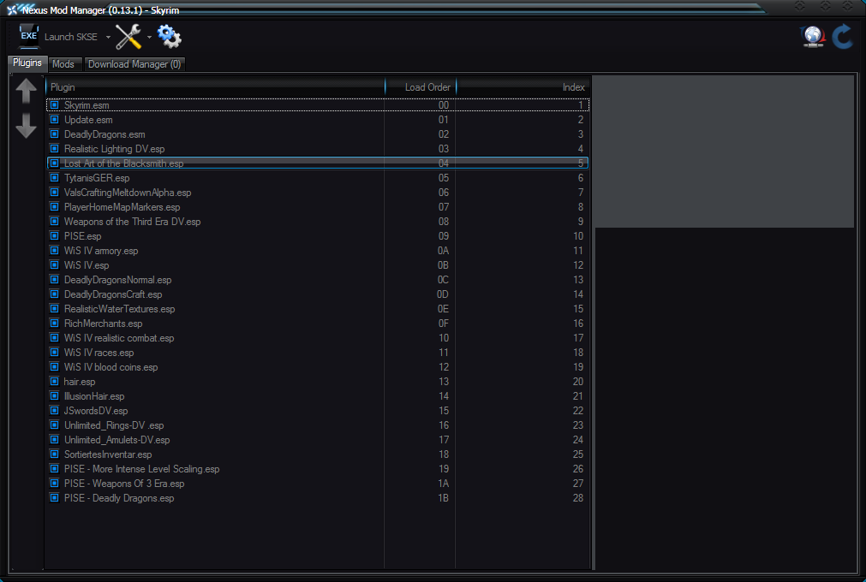Click the globe online profile icon
866x582 pixels.
click(812, 37)
